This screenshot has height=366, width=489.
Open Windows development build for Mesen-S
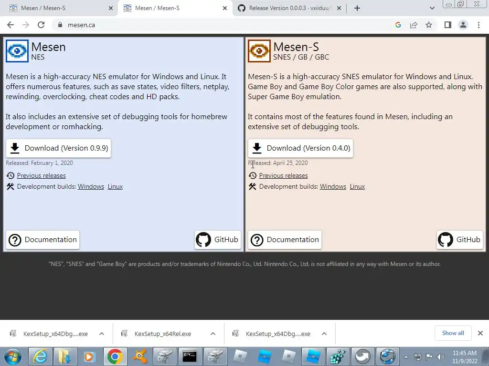click(333, 186)
